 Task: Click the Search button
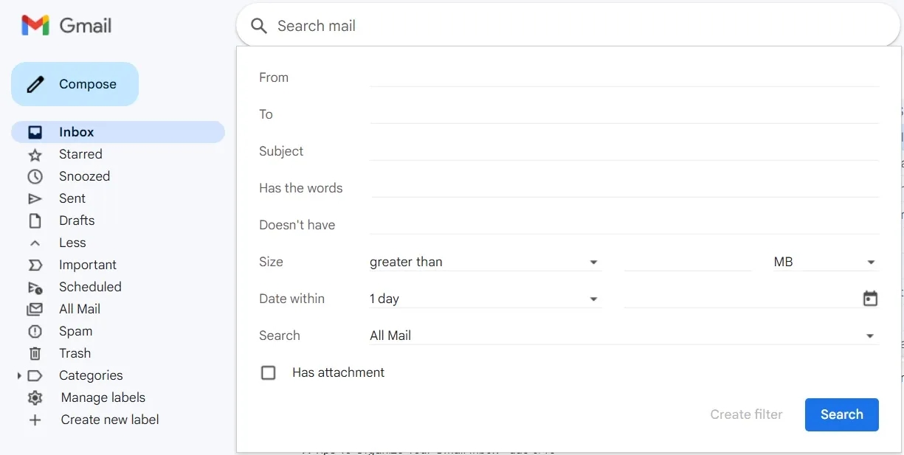[841, 414]
